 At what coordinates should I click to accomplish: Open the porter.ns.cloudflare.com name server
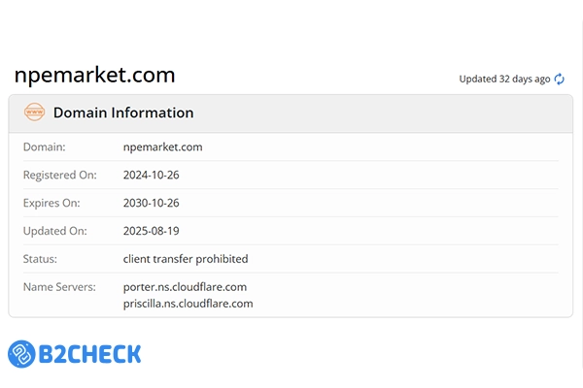(x=185, y=287)
